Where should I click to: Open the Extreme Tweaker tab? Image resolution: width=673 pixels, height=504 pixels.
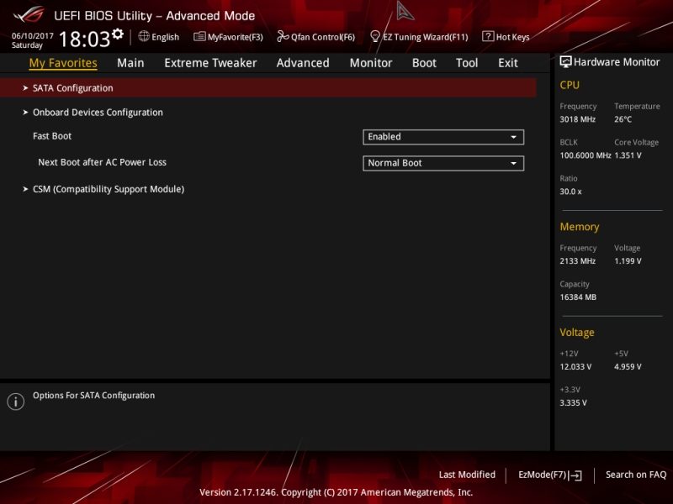210,63
